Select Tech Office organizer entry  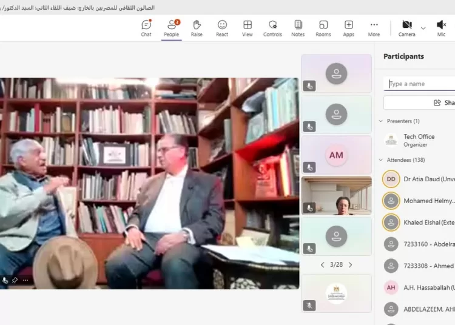418,140
